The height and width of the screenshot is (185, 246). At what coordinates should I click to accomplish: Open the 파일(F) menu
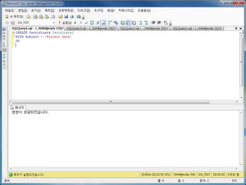[x=9, y=10]
